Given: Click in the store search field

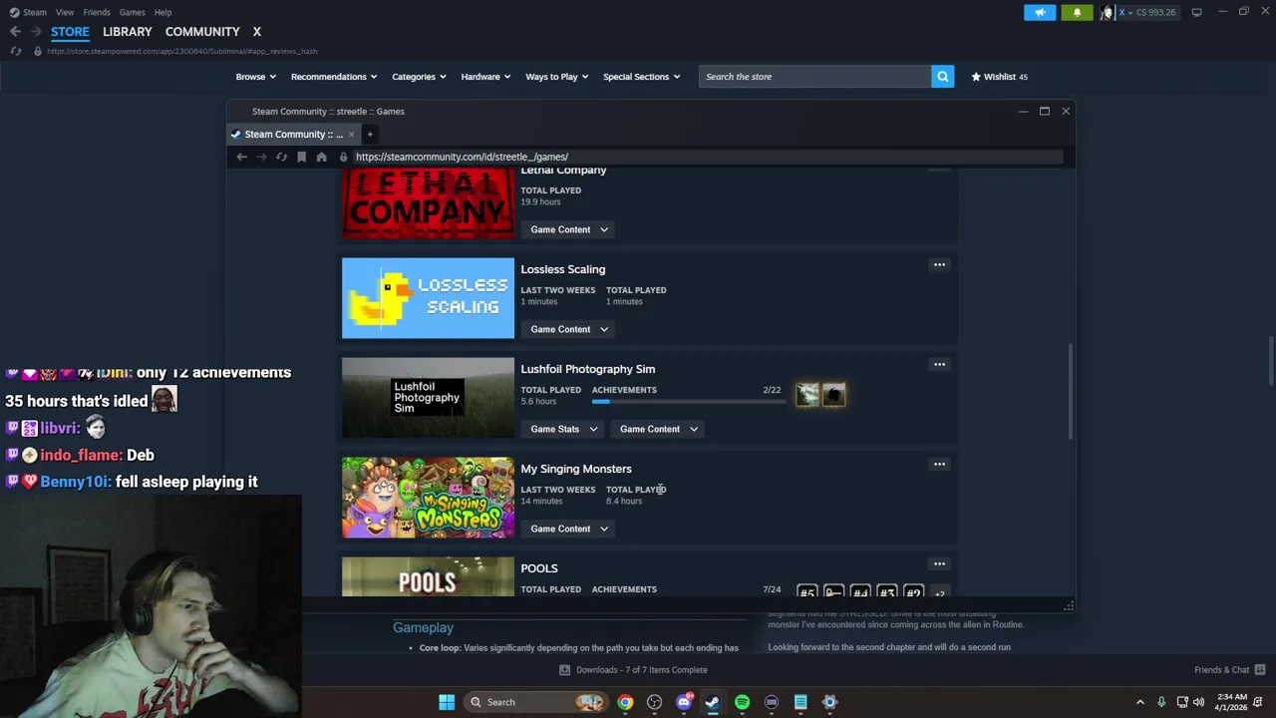Looking at the screenshot, I should (815, 77).
